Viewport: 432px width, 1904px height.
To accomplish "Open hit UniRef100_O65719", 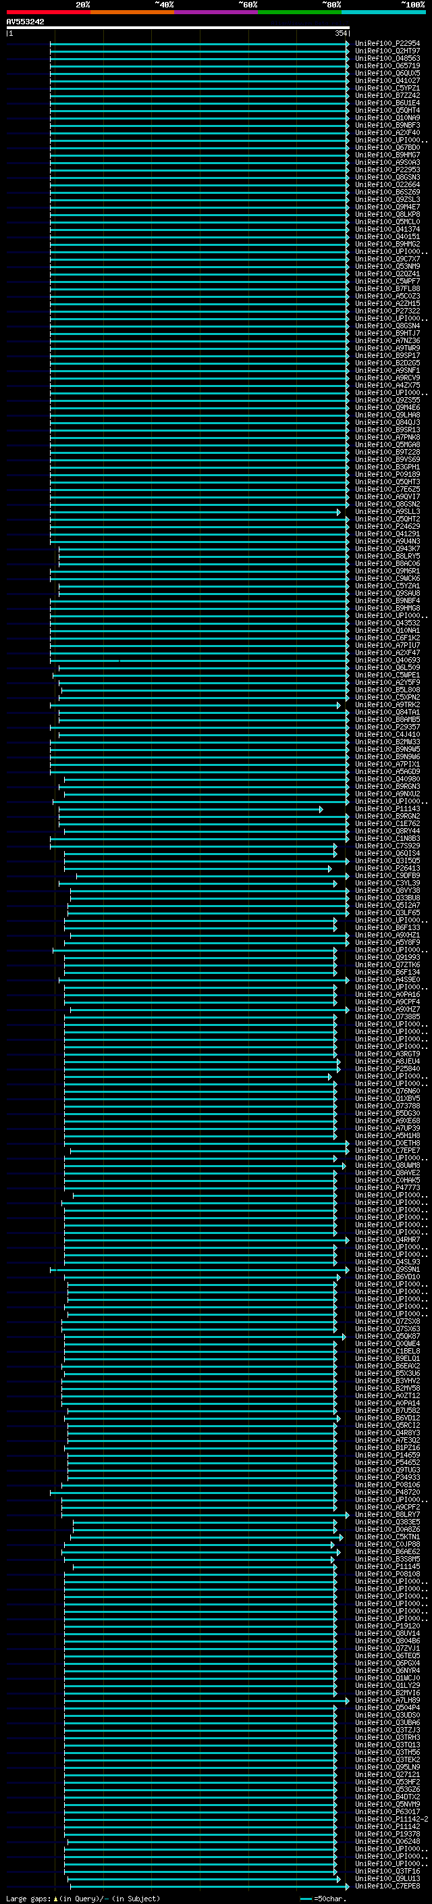I will 387,66.
